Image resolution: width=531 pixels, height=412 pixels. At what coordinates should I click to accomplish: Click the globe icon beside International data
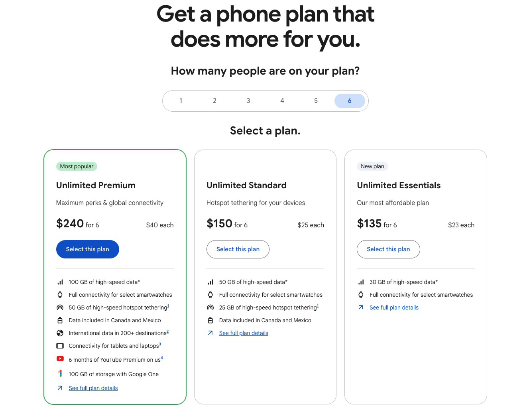tap(60, 333)
